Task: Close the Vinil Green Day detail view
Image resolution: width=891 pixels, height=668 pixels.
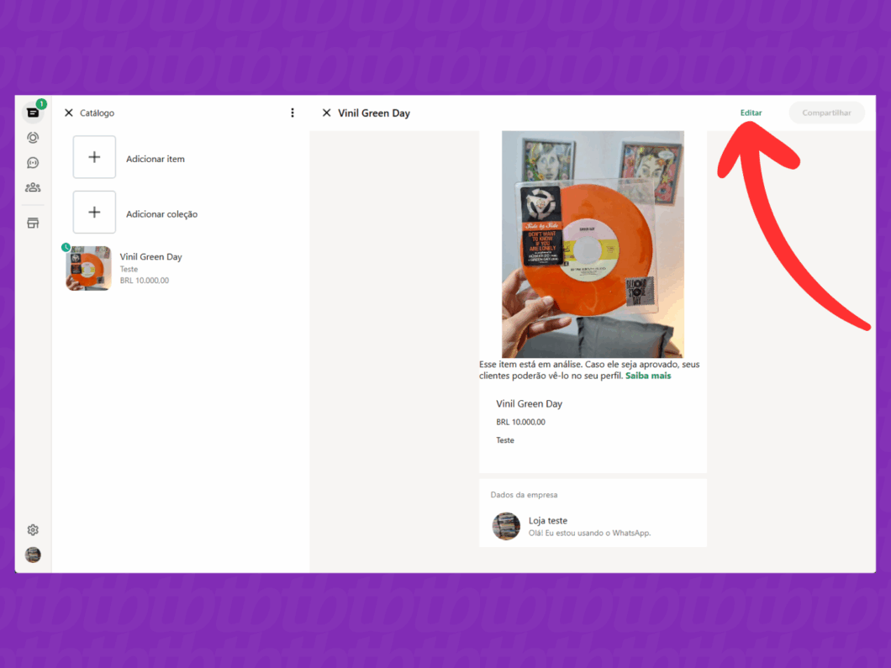Action: (x=326, y=112)
